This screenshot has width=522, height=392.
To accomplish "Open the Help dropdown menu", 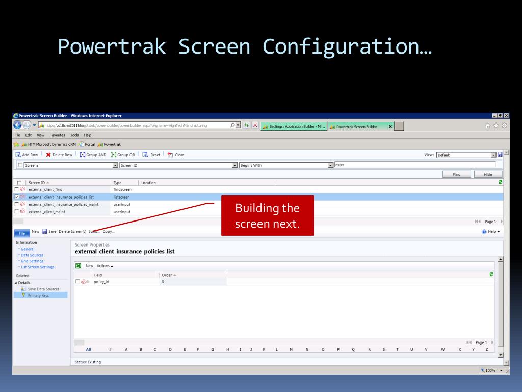I will 493,232.
